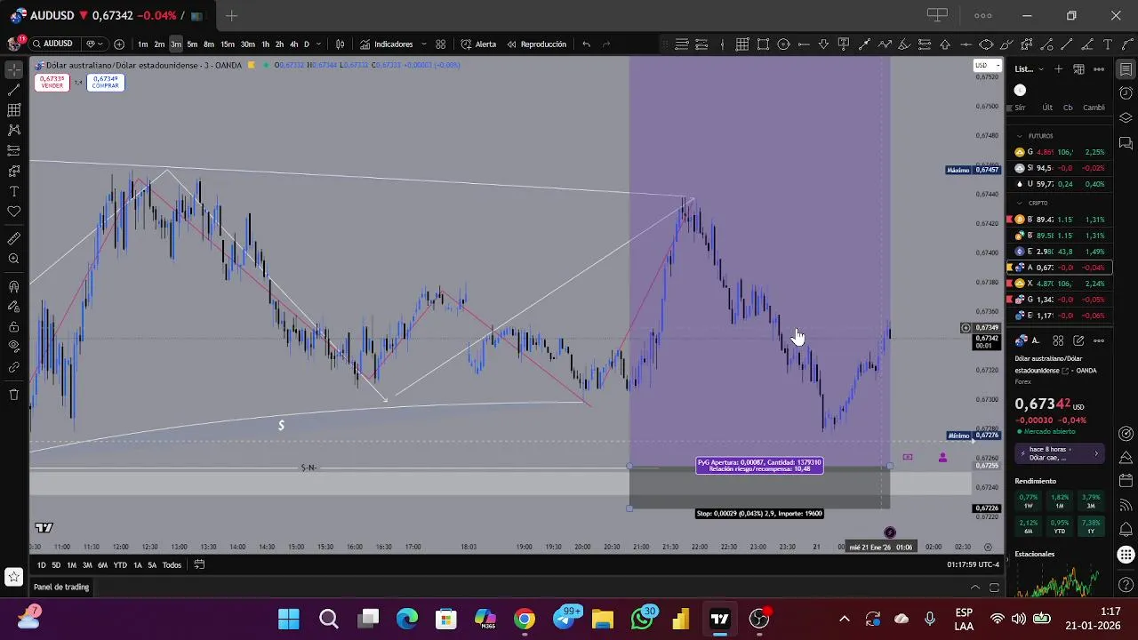This screenshot has height=640, width=1138.
Task: Open the AUDUSD symbol search box
Action: [57, 44]
